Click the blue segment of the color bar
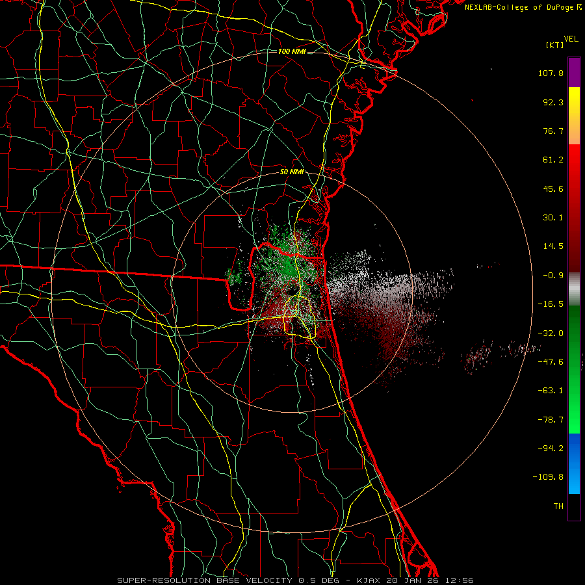 574,463
